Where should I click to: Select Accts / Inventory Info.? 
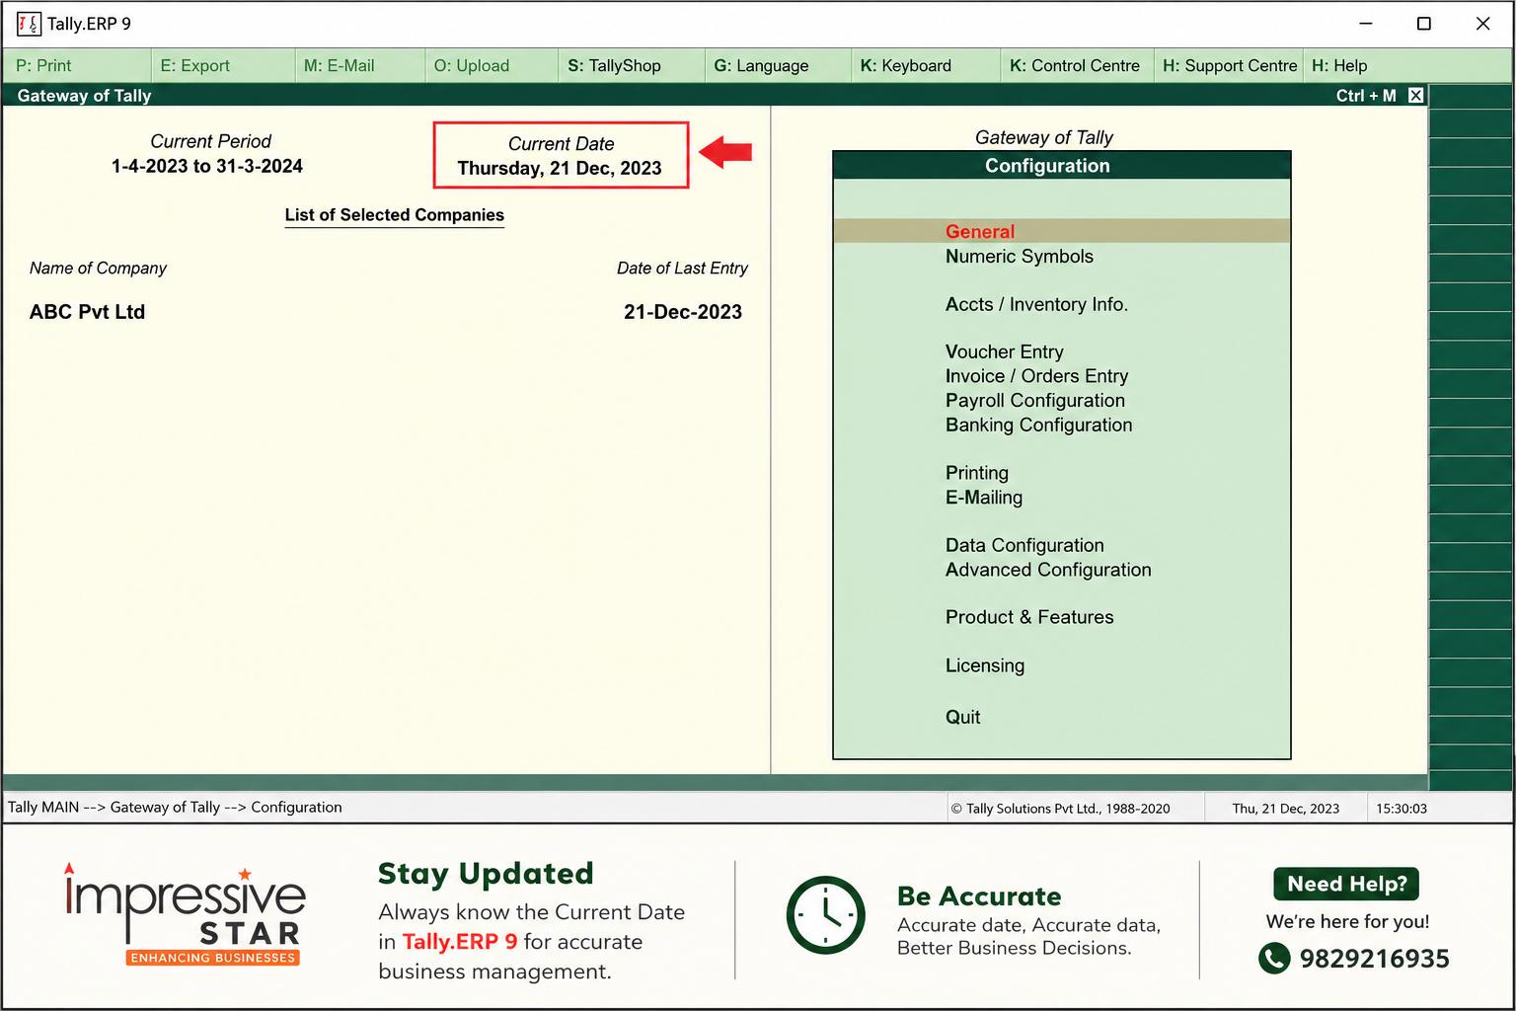1036,305
